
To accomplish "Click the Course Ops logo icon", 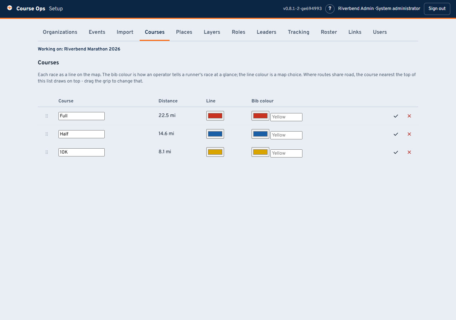I will pos(10,8).
